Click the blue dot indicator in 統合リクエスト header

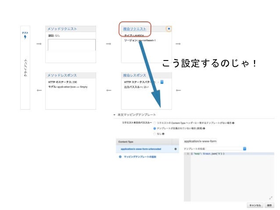[x=169, y=28]
